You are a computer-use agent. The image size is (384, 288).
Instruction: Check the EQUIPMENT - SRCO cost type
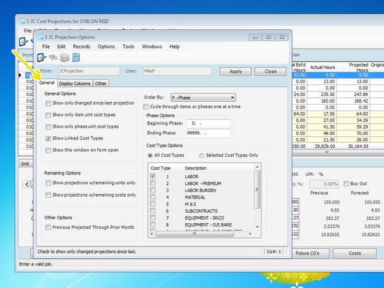[152, 217]
